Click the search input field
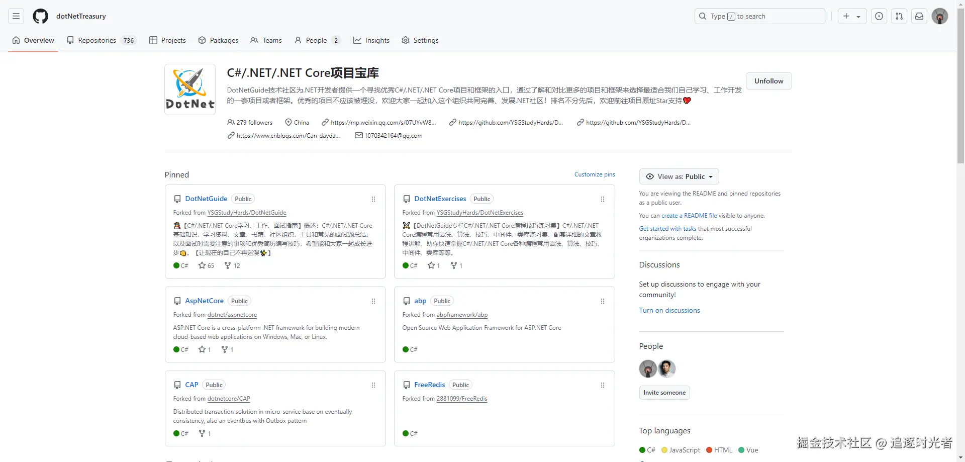Screen dimensions: 965x462 [x=760, y=16]
